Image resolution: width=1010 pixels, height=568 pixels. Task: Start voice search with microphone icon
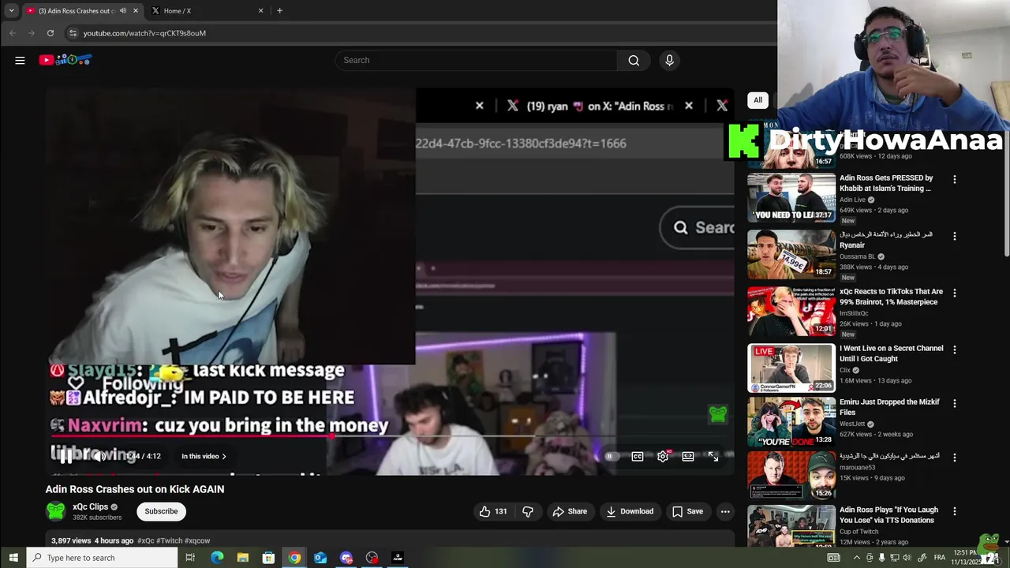[x=669, y=60]
